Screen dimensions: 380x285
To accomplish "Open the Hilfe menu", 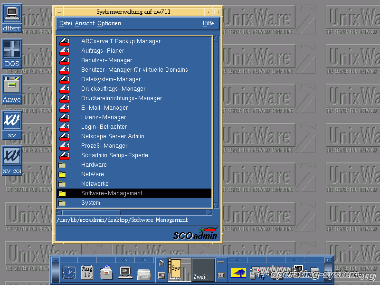I will coord(208,23).
